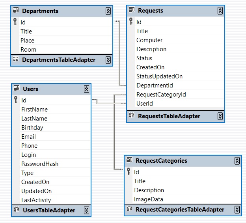Click the Requests table icon in header
The width and height of the screenshot is (246, 223).
(x=132, y=11)
